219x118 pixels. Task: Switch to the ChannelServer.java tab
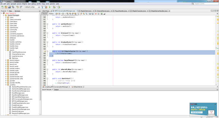(103, 11)
